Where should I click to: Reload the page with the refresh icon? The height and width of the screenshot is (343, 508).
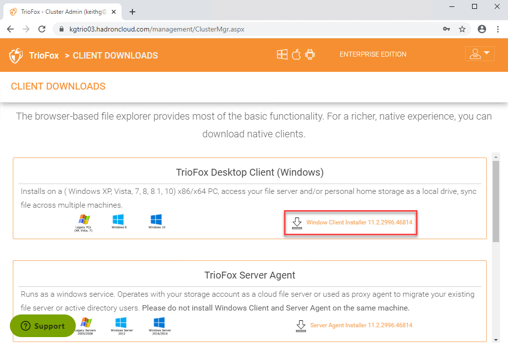[x=42, y=29]
